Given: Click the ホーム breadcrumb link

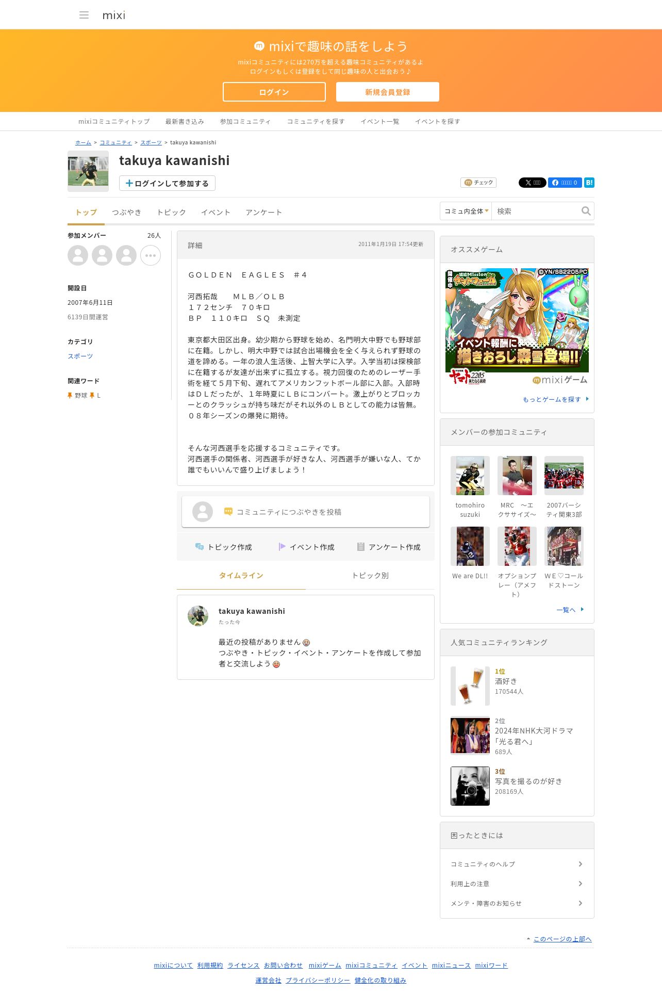Looking at the screenshot, I should pyautogui.click(x=83, y=142).
